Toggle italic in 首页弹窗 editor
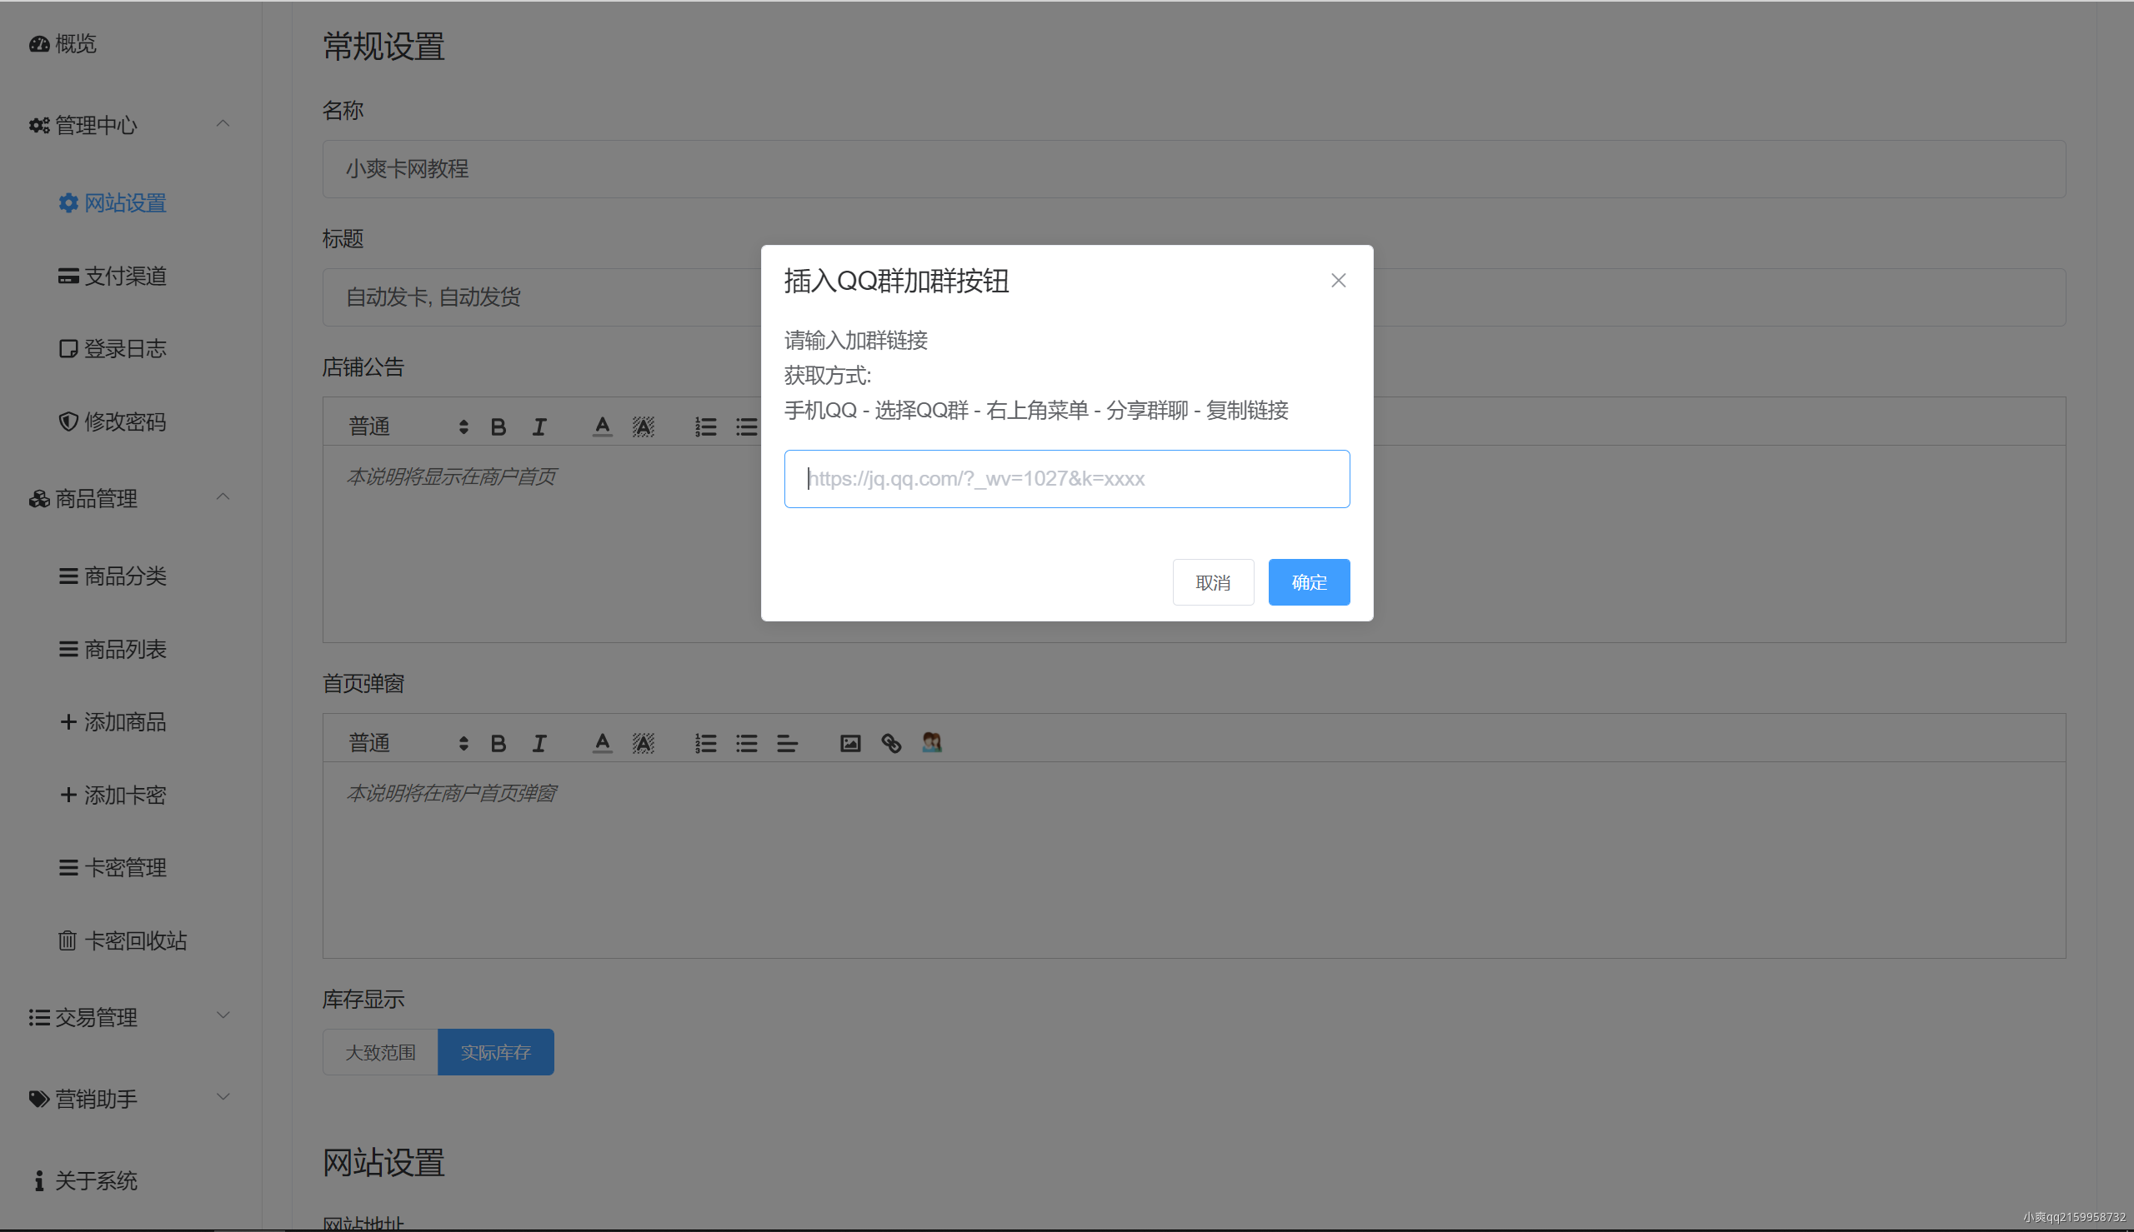 [539, 744]
